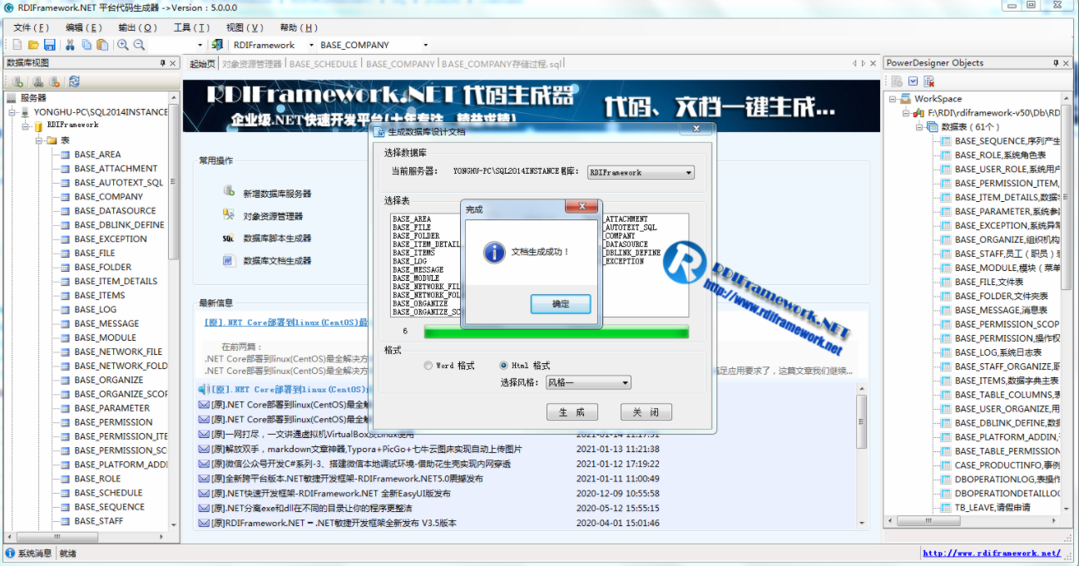The image size is (1079, 566).
Task: Click the Zoom in magnifier icon
Action: [123, 45]
